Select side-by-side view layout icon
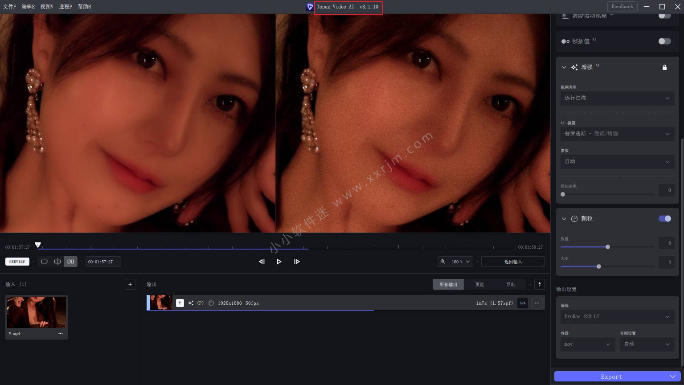 click(71, 262)
